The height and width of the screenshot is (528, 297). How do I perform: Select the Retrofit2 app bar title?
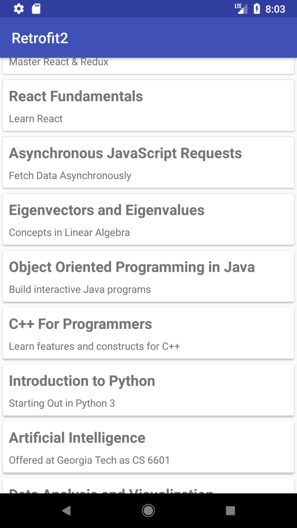pyautogui.click(x=40, y=38)
